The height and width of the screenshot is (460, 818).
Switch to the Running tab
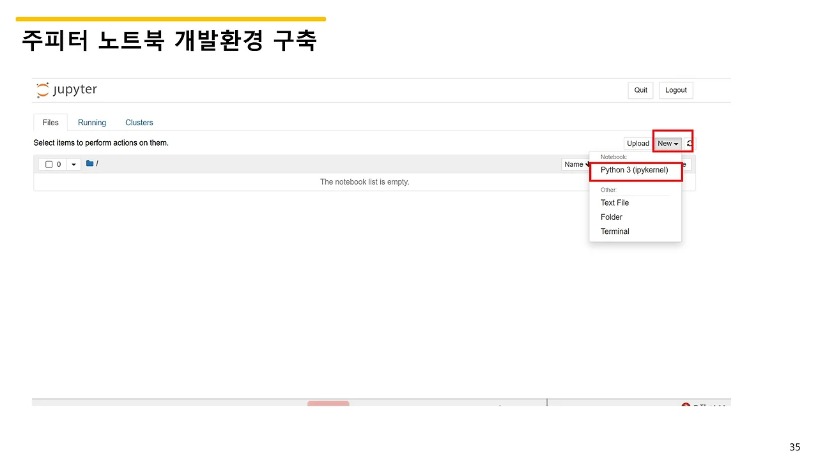[x=92, y=123]
